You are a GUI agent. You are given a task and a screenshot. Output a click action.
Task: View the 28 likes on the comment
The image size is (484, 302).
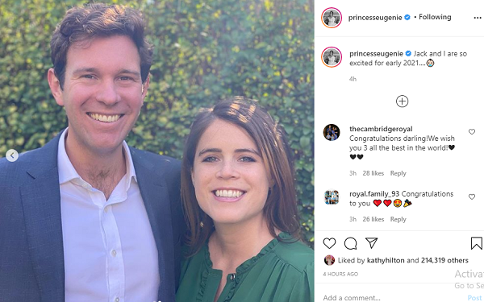click(x=373, y=173)
